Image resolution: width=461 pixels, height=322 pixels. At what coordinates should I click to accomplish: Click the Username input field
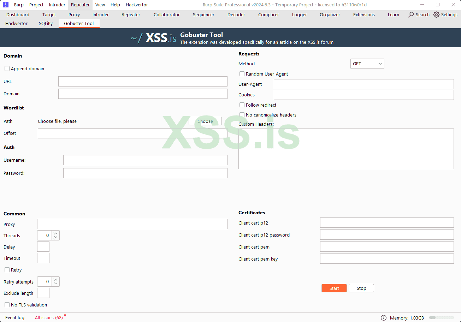(x=145, y=160)
